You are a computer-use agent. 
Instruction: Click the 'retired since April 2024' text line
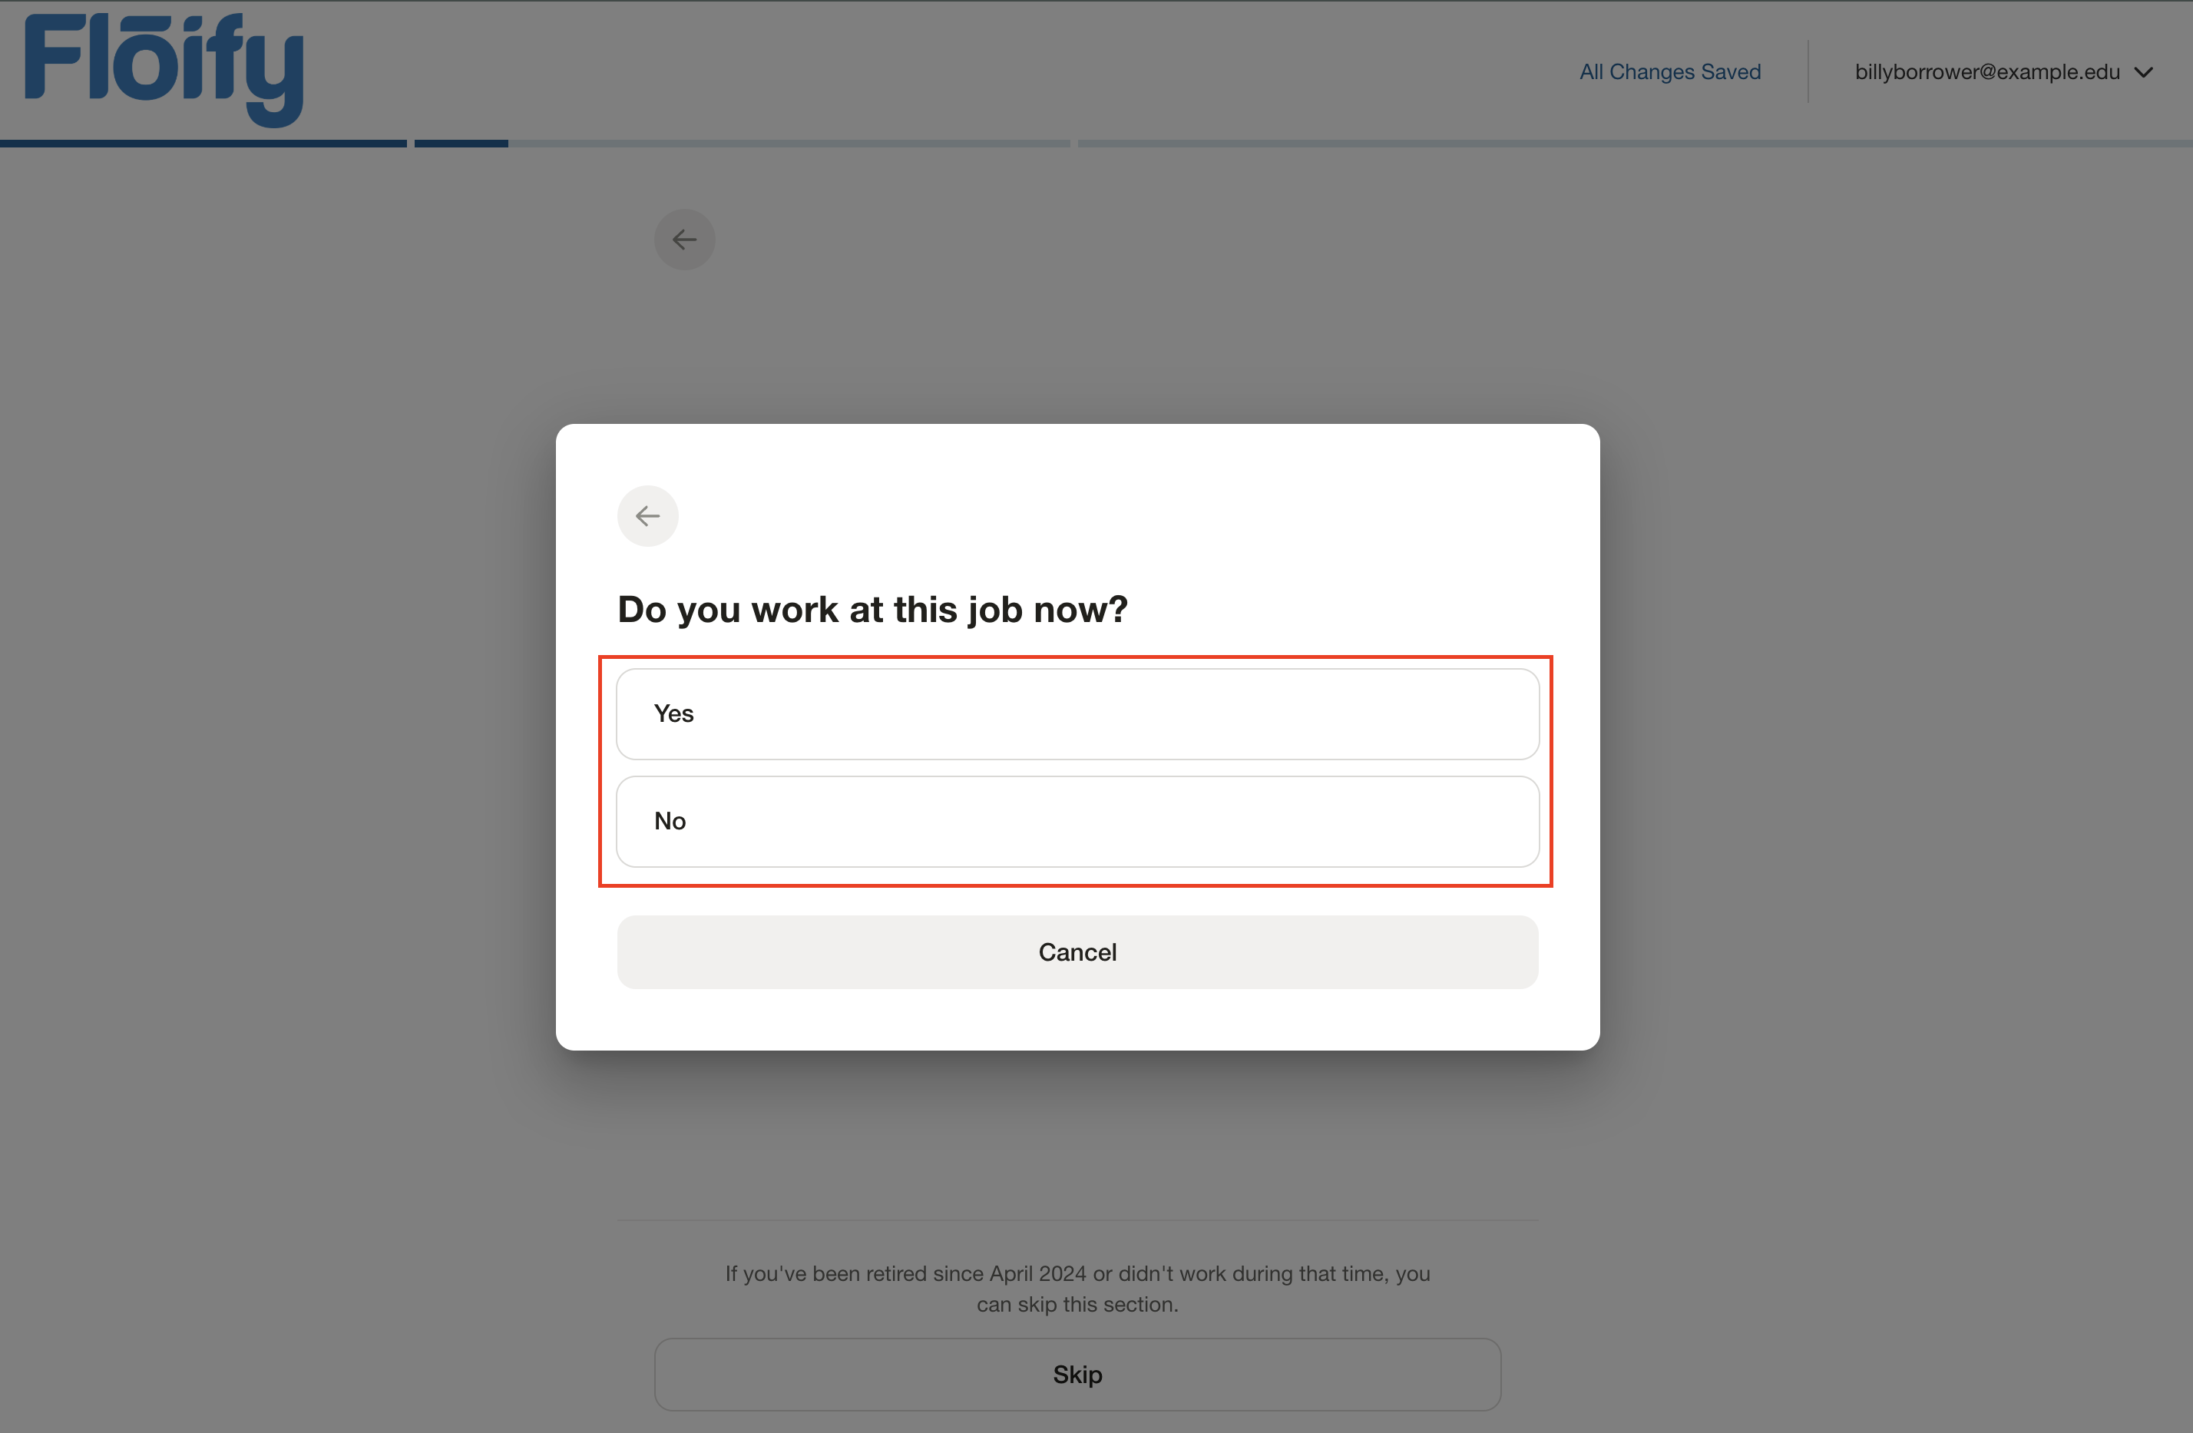click(x=1077, y=1273)
